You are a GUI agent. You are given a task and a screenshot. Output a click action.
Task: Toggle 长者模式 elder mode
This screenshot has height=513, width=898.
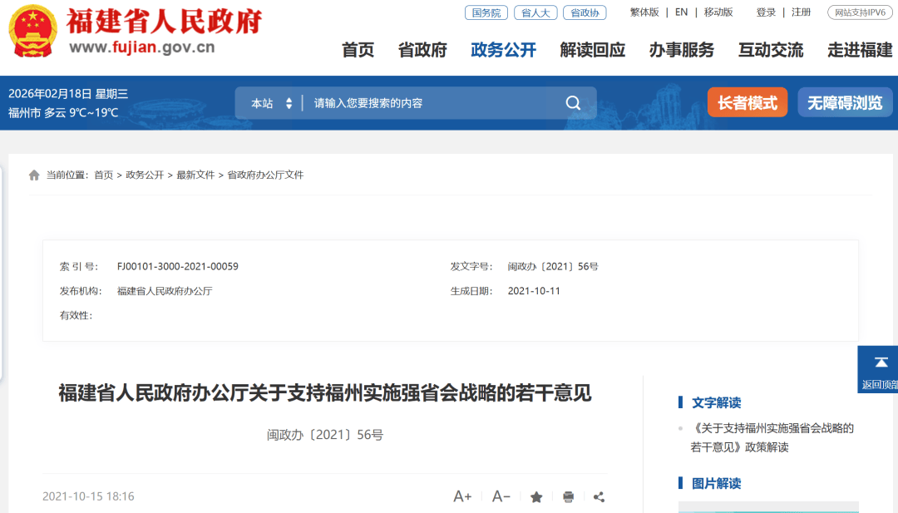point(747,103)
